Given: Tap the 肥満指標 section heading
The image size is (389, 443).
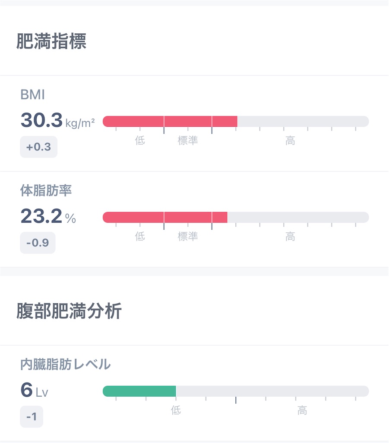Looking at the screenshot, I should [x=51, y=41].
